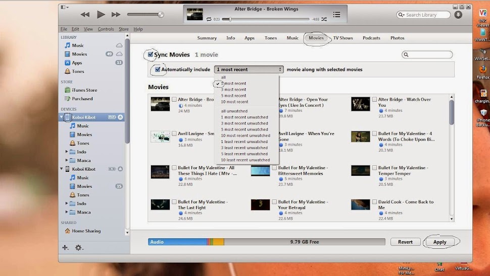
Task: Expand the Indo folder under first device
Action: pos(67,152)
